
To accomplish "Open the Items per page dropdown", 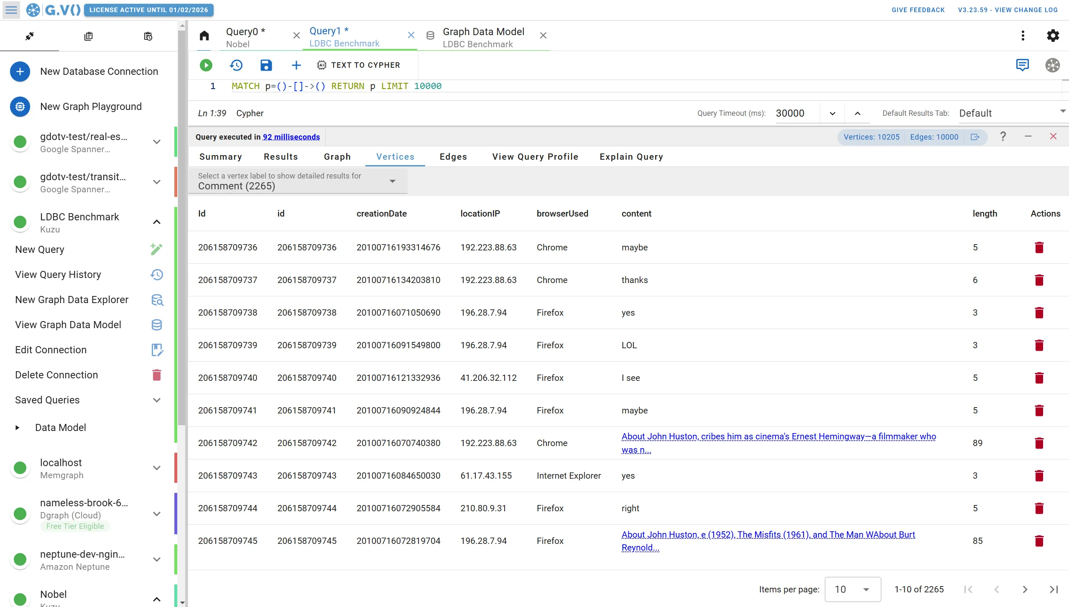I will pos(852,589).
